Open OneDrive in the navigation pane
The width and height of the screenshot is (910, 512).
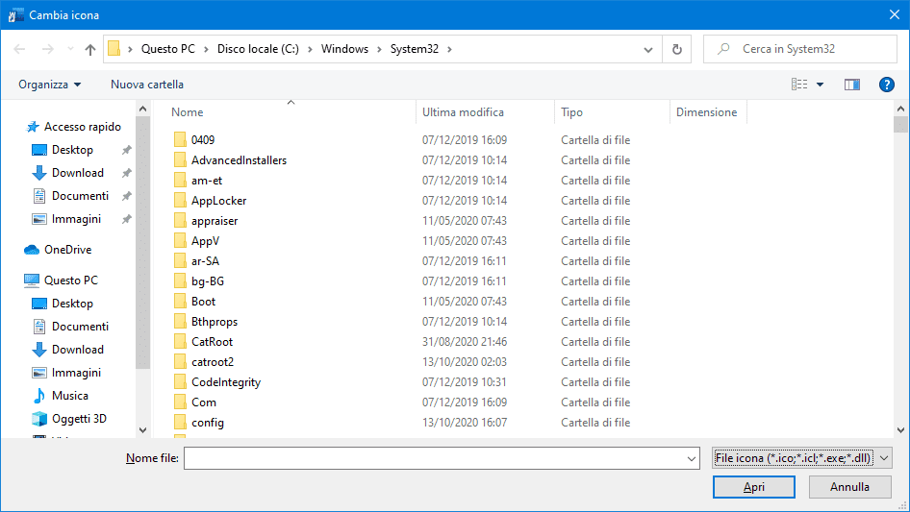[67, 250]
